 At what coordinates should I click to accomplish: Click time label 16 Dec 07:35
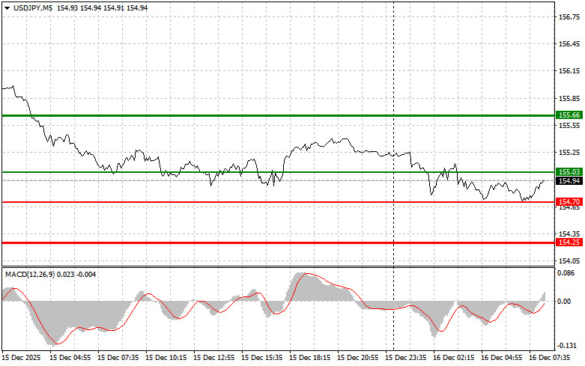[550, 358]
